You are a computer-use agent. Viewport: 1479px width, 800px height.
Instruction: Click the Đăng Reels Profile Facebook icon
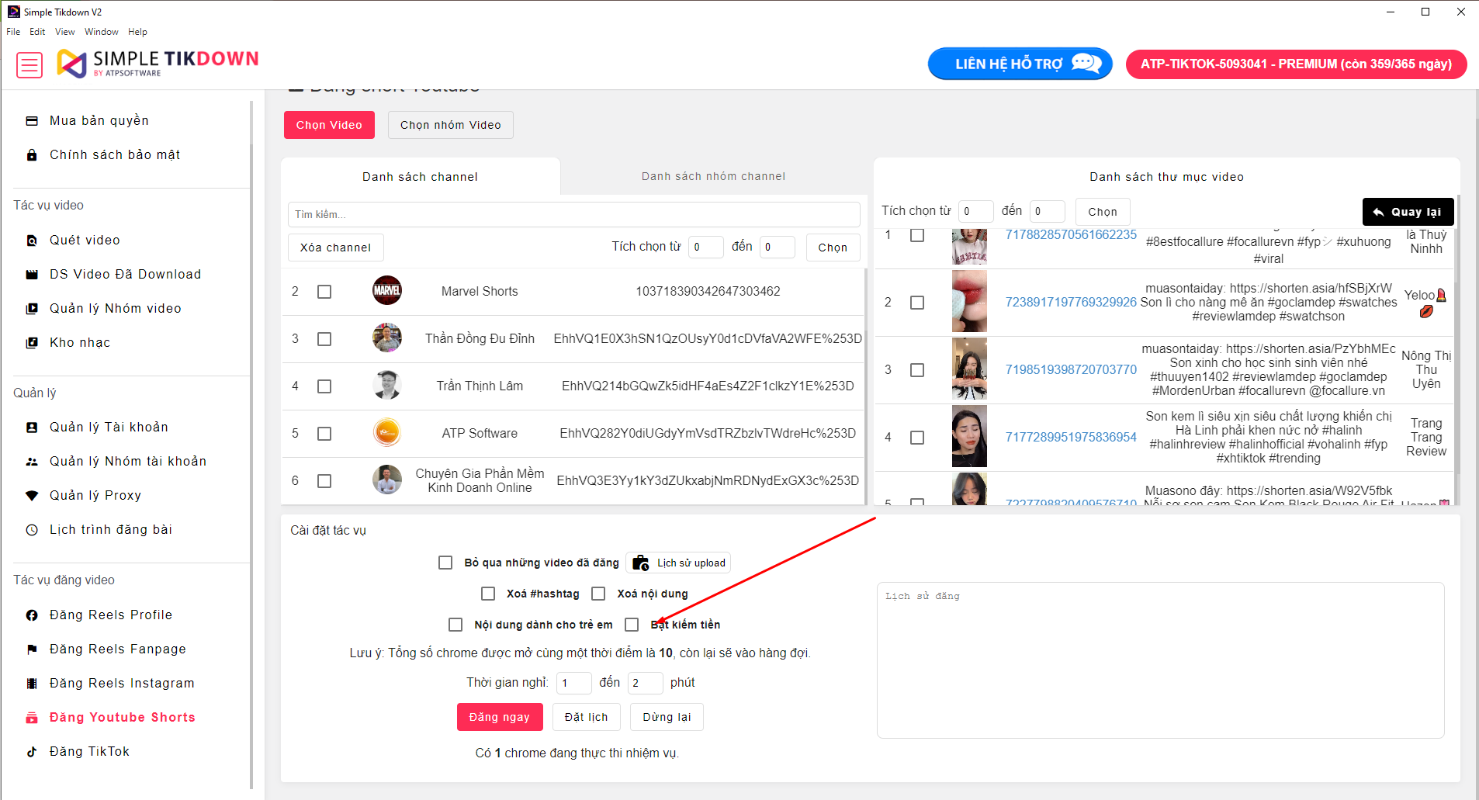tap(32, 615)
